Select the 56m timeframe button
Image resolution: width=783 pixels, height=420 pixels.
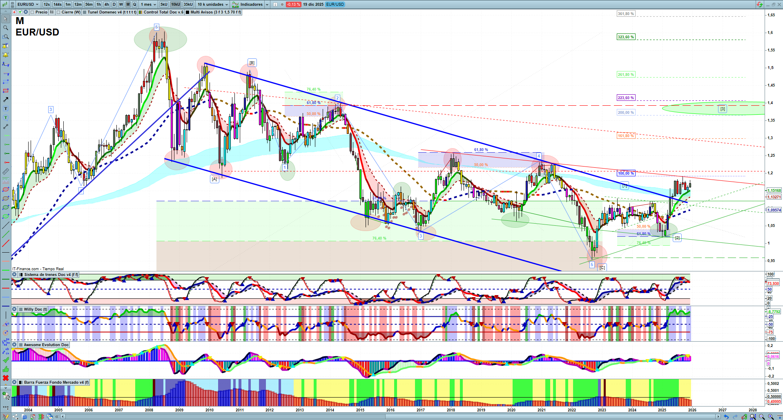[x=89, y=4]
